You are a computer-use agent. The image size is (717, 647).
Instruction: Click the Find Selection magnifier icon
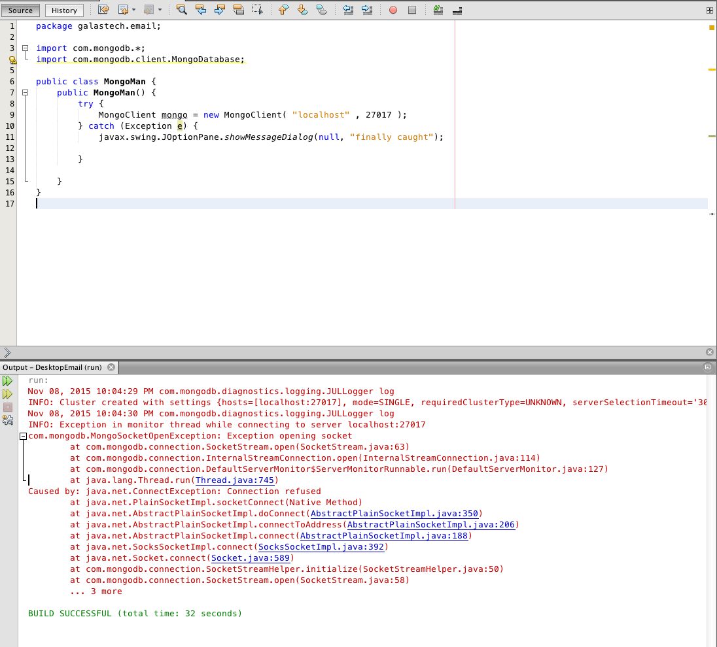coord(181,10)
